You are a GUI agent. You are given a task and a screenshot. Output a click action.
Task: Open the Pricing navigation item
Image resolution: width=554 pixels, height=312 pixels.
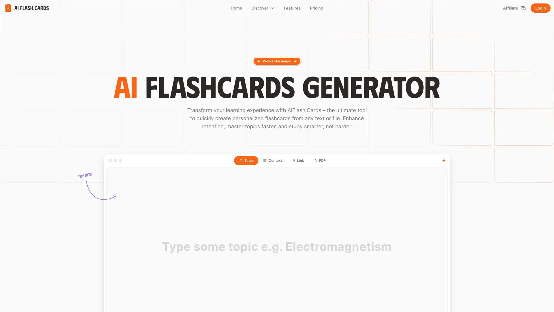click(x=316, y=8)
